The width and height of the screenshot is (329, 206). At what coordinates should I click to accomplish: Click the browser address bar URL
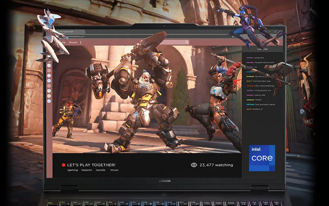[x=78, y=36]
